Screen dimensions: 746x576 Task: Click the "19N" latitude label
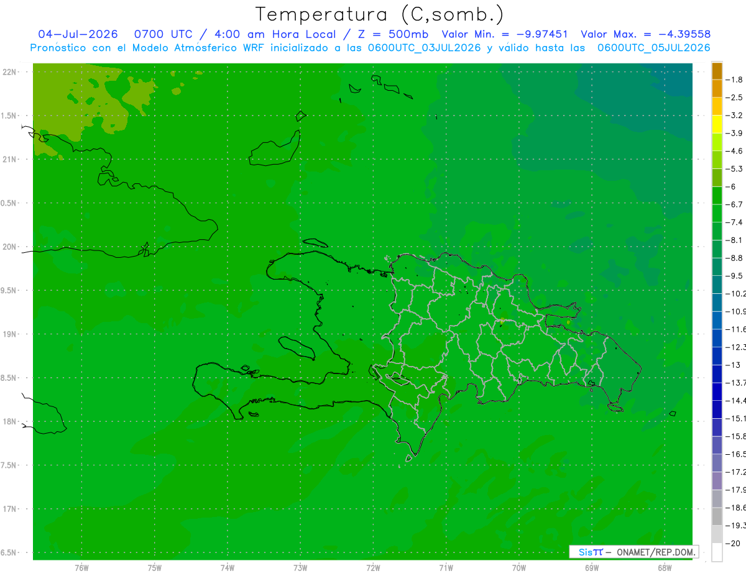coord(9,334)
